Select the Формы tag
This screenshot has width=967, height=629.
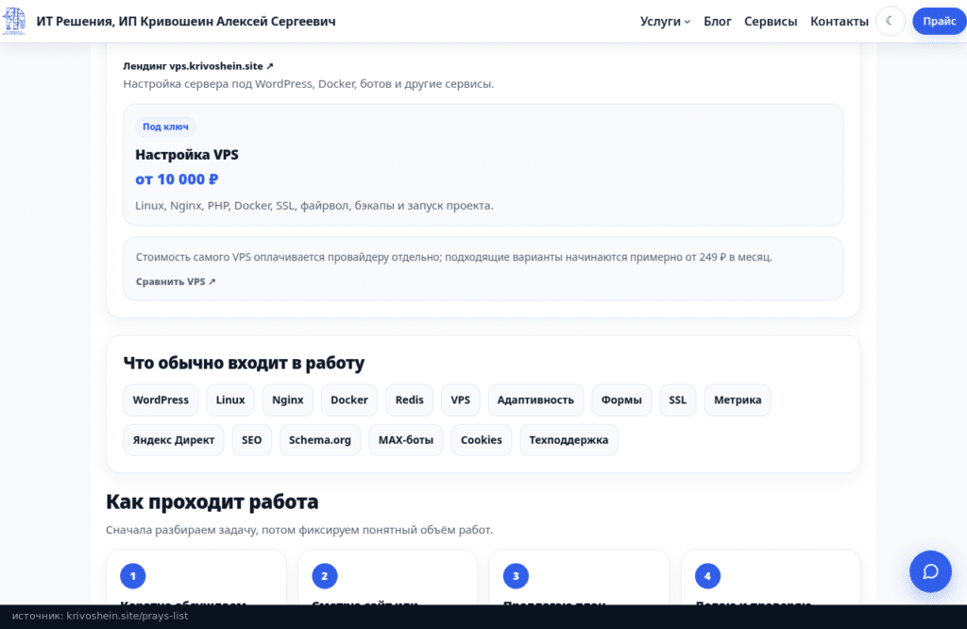click(x=621, y=399)
